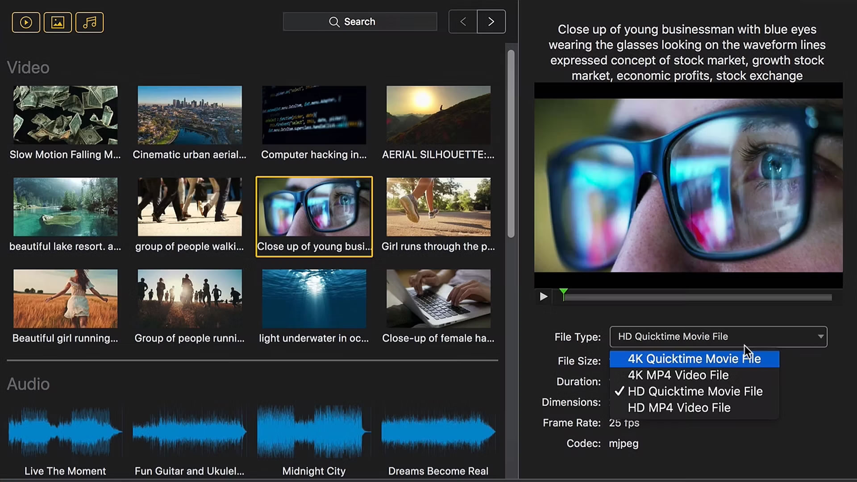This screenshot has height=482, width=857.
Task: Select Slow Motion Falling Money thumbnail
Action: pos(66,115)
